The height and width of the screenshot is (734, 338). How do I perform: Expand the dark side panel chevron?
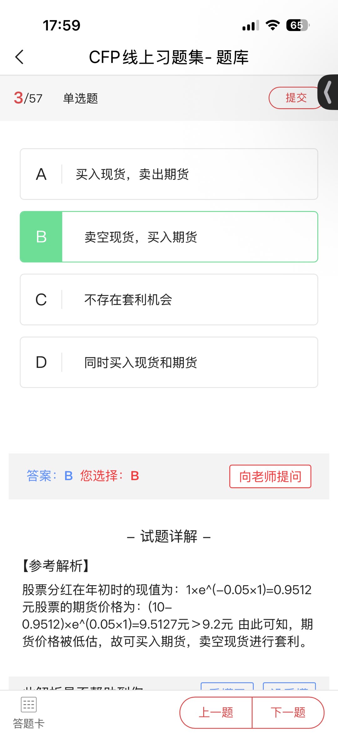coord(328,92)
